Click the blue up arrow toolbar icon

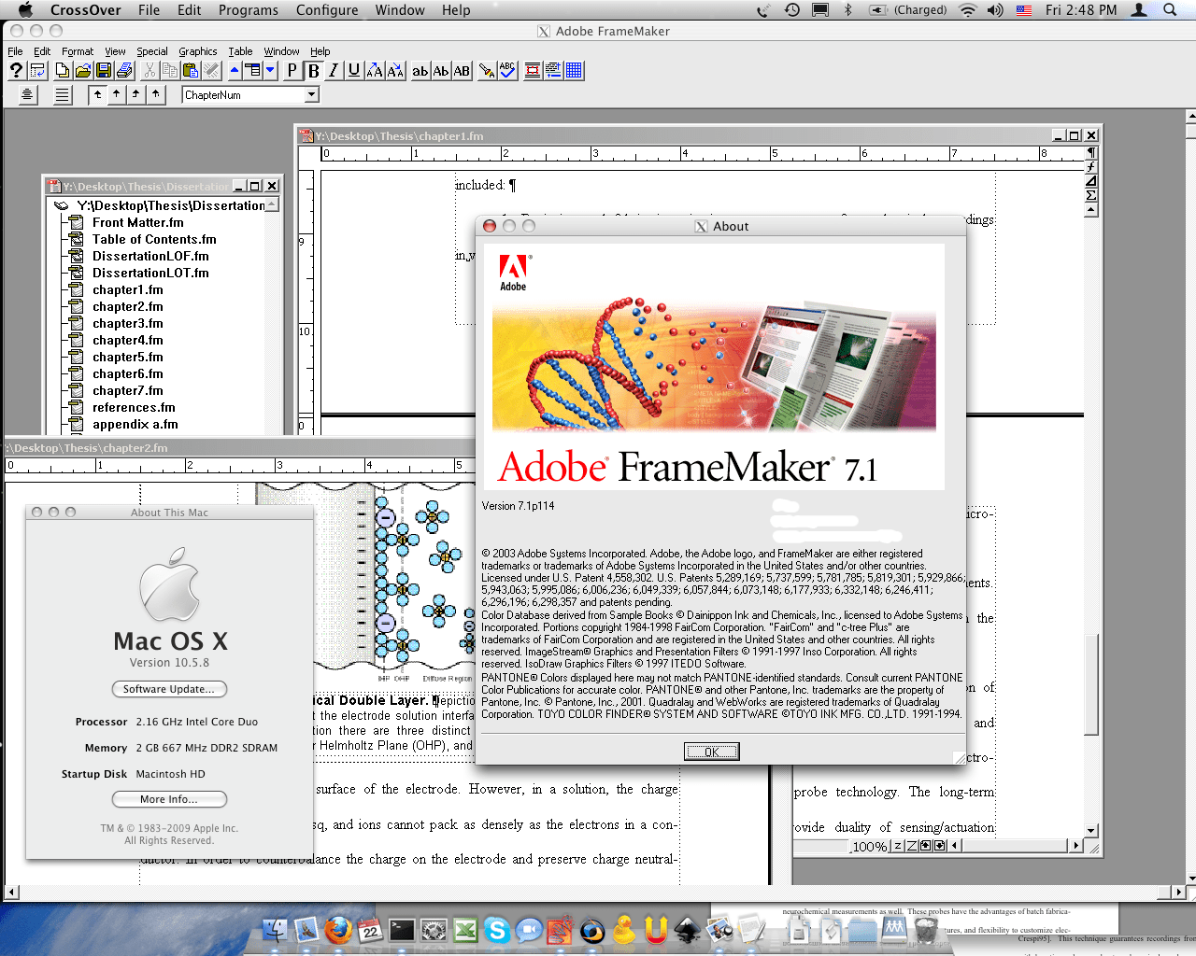tap(235, 70)
